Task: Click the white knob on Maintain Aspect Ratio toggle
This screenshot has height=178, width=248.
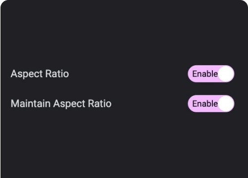Action: click(226, 103)
